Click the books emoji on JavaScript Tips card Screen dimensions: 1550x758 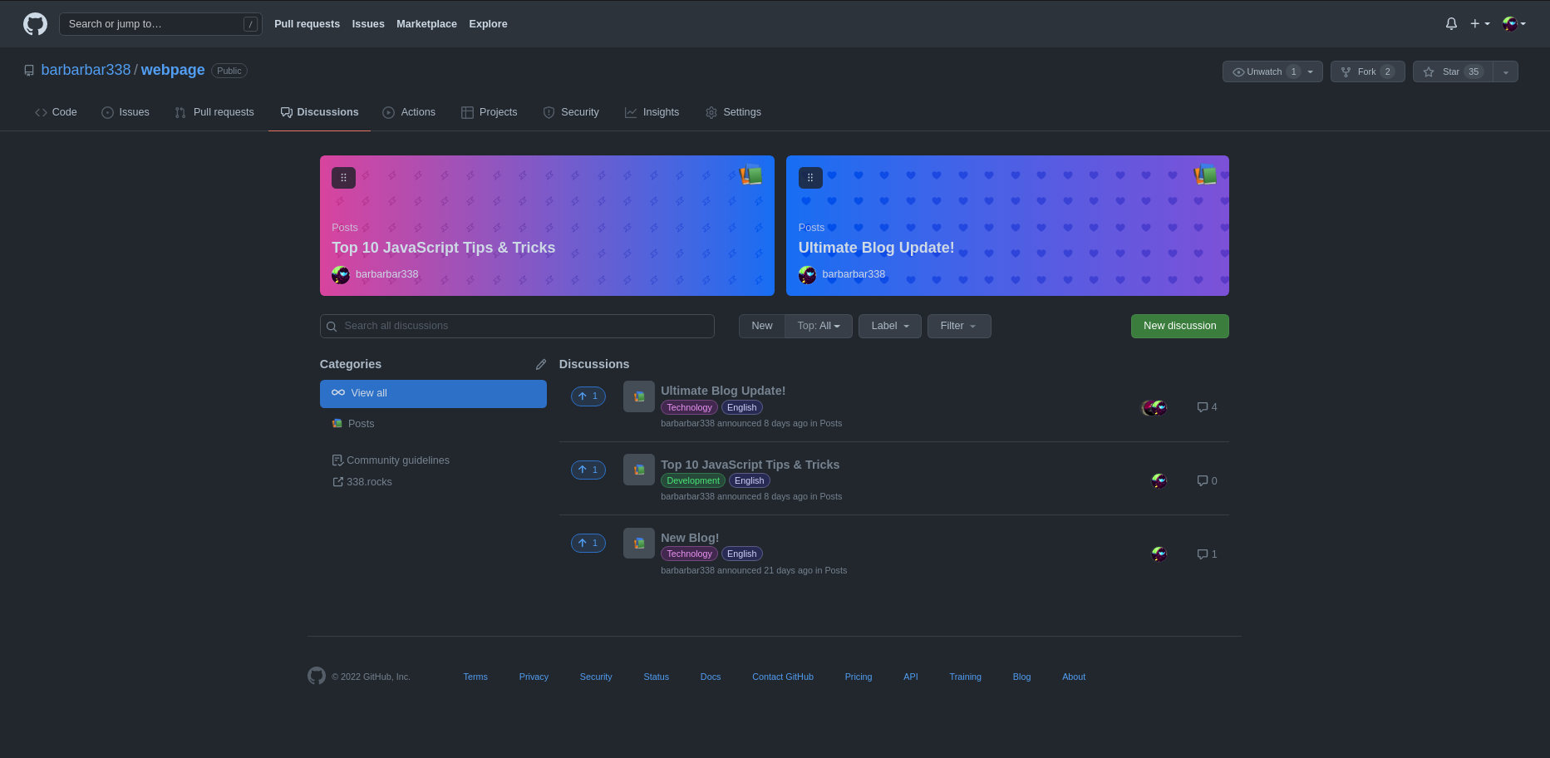coord(751,175)
